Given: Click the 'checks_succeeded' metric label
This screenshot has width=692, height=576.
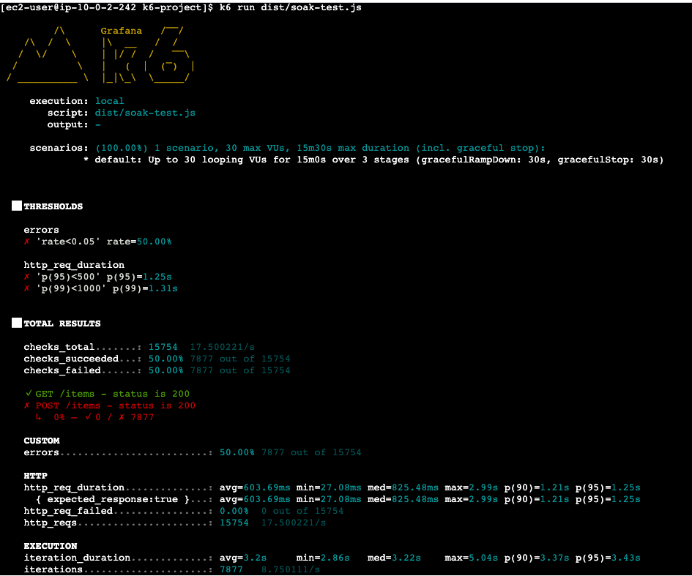Looking at the screenshot, I should 71,359.
